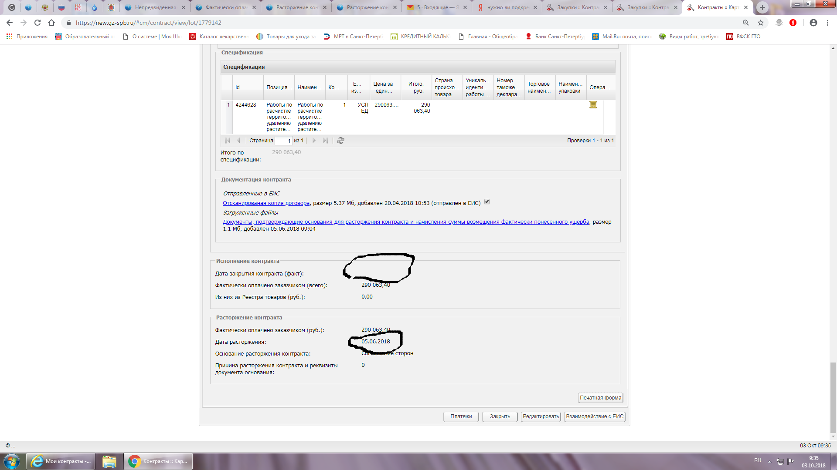Click the vertical page scrollbar thumb
Viewport: 837px width, 470px height.
pyautogui.click(x=833, y=397)
